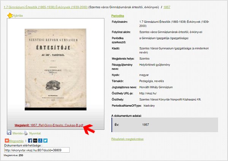Click the floppy disk Mentés icon
228x161 pixels.
(9, 132)
